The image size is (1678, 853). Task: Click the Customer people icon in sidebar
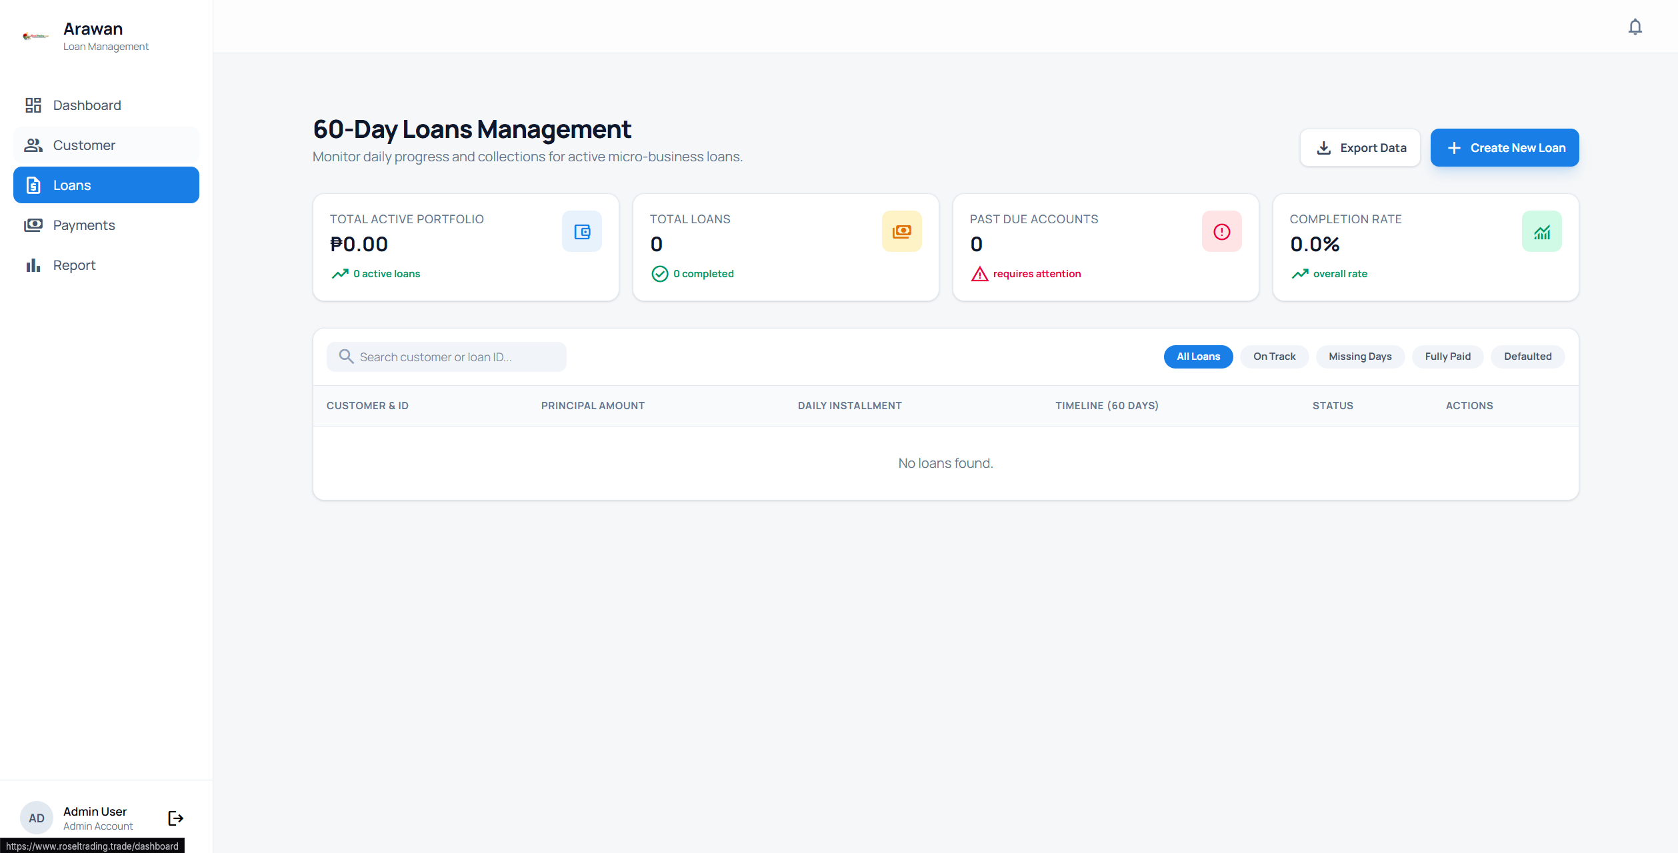tap(33, 145)
